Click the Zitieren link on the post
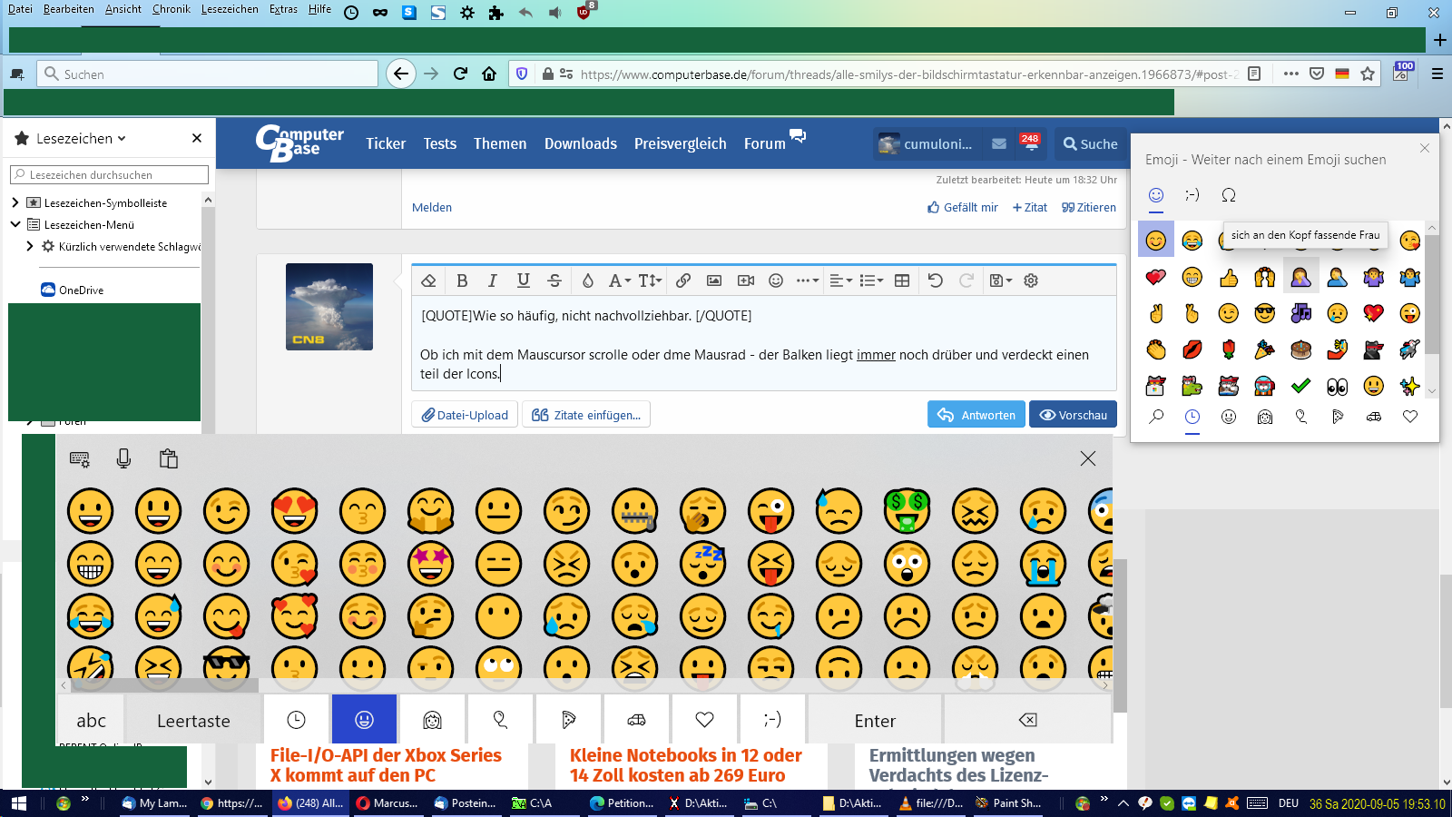 (1089, 207)
